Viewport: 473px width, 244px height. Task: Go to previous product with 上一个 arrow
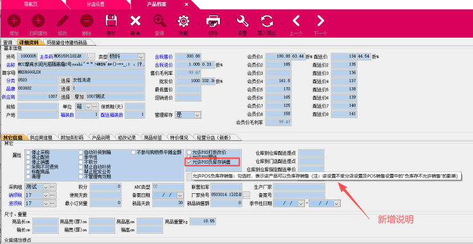tap(296, 21)
